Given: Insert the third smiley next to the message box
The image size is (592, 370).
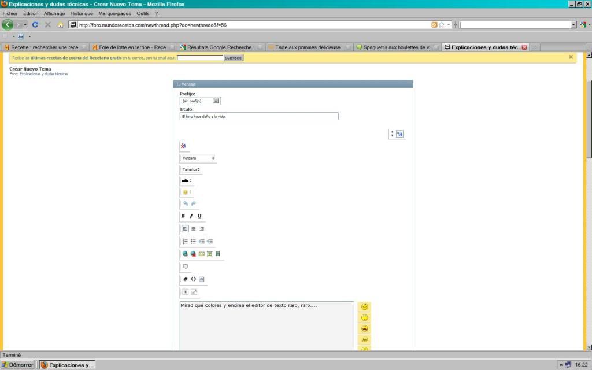Looking at the screenshot, I should [x=364, y=328].
